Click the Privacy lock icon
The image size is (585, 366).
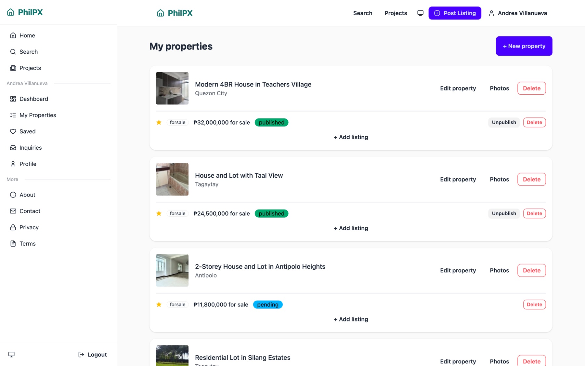coord(13,227)
